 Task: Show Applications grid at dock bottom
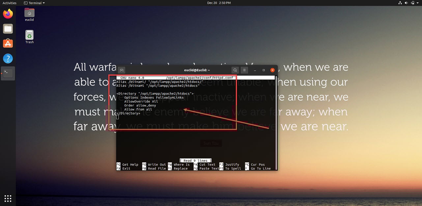(x=8, y=198)
